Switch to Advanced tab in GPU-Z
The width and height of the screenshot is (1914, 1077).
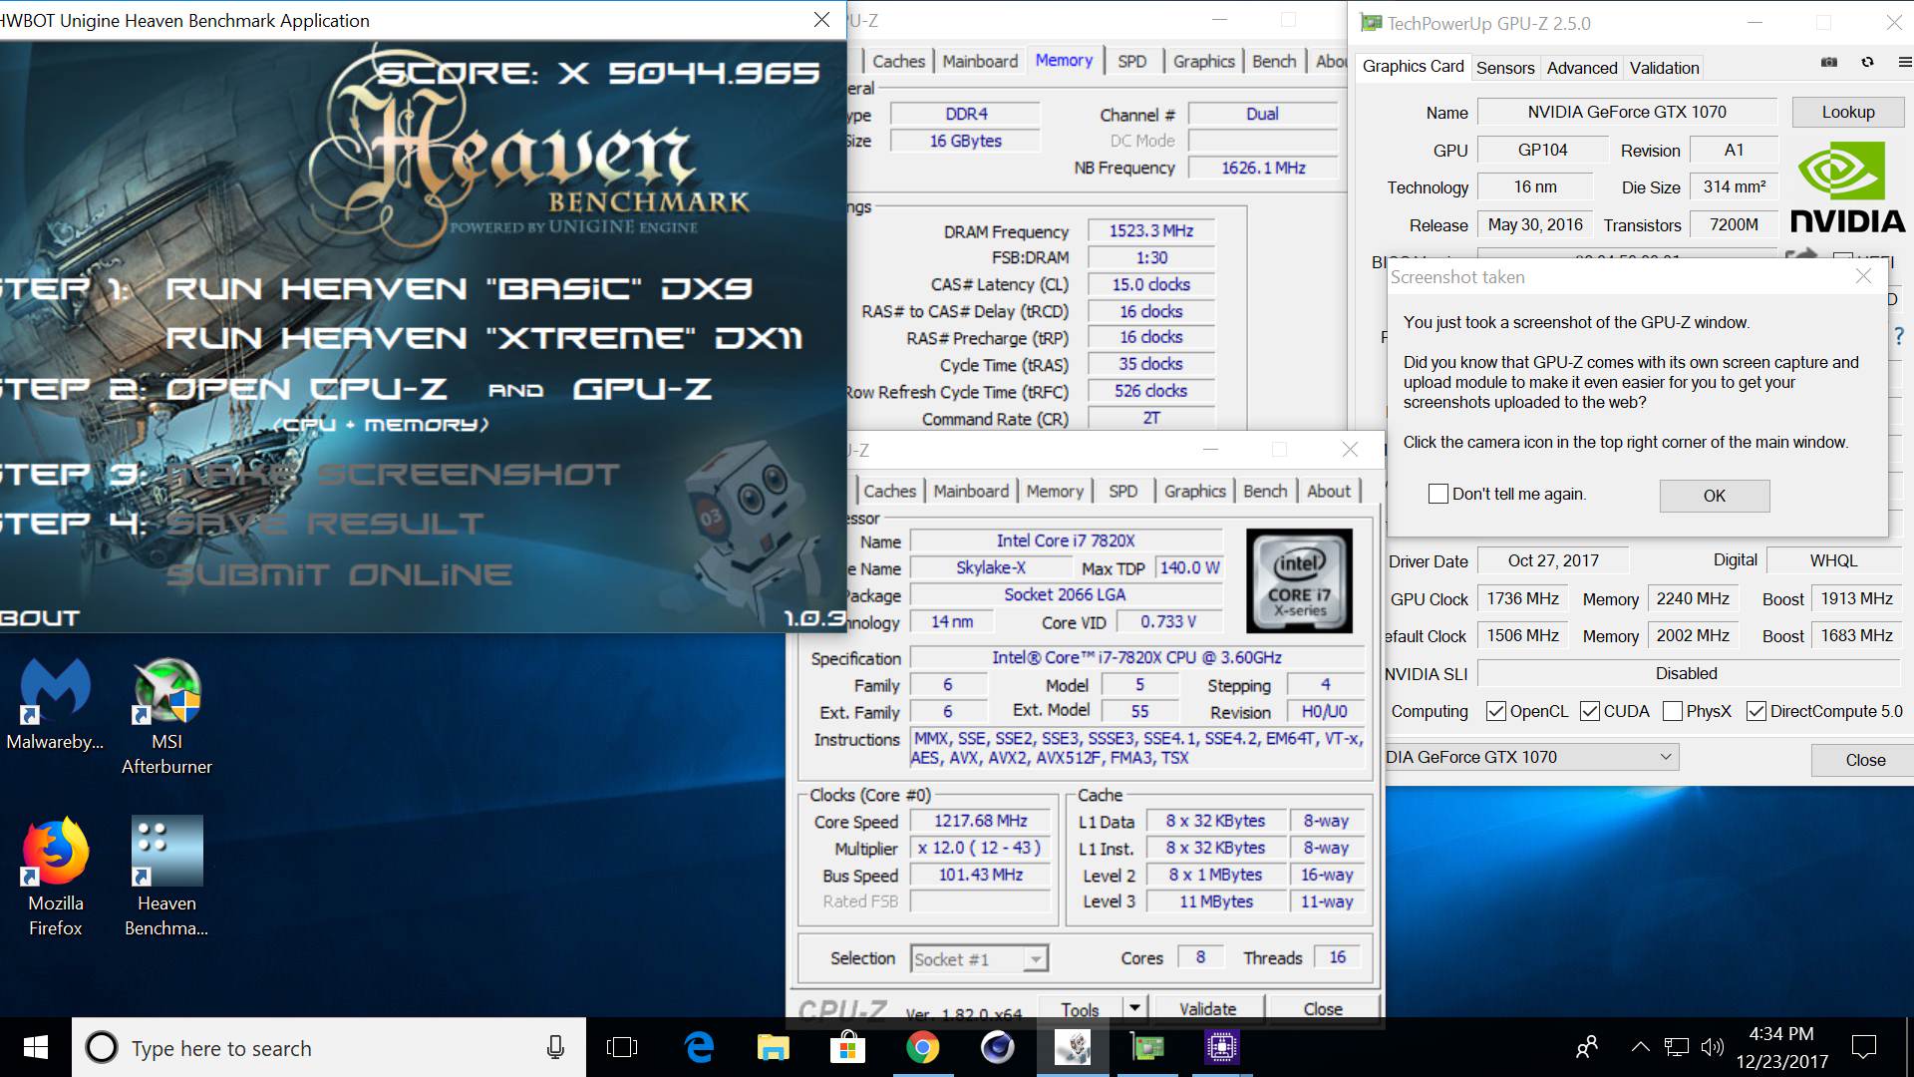(1582, 68)
